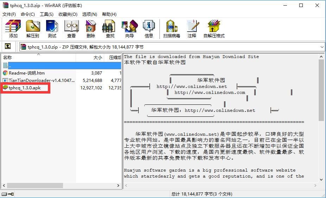Click the TianTianDownloader file icon

click(5, 80)
